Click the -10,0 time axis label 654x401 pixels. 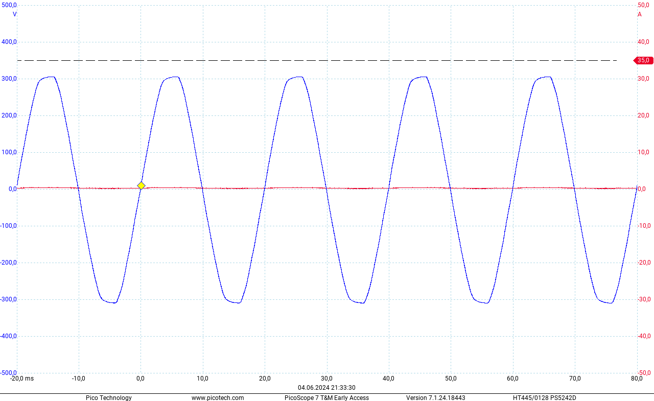point(78,379)
